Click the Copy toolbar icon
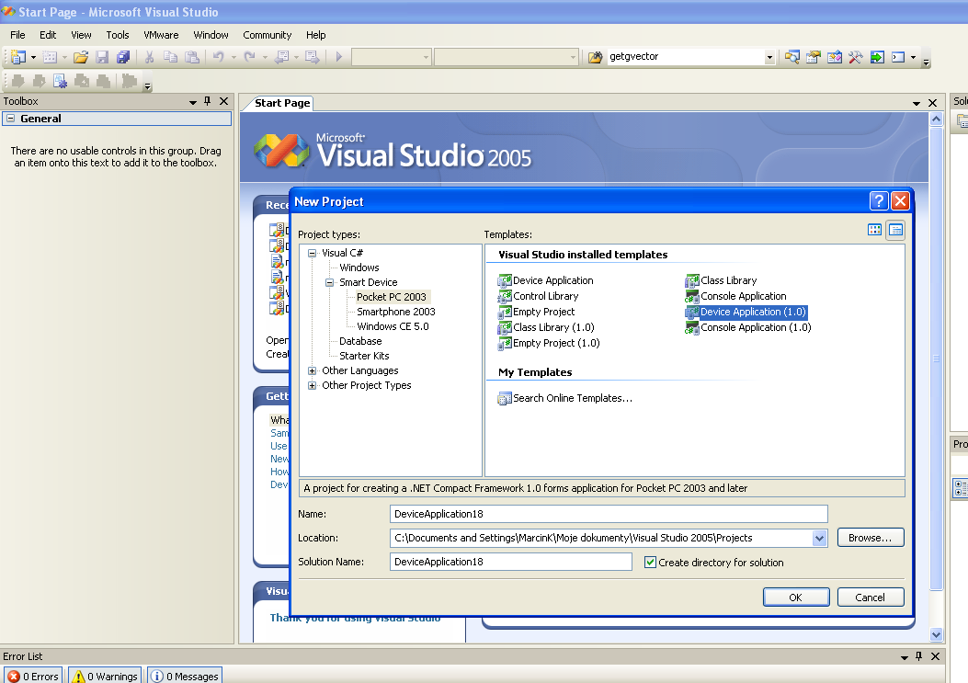The width and height of the screenshot is (968, 683). point(170,57)
